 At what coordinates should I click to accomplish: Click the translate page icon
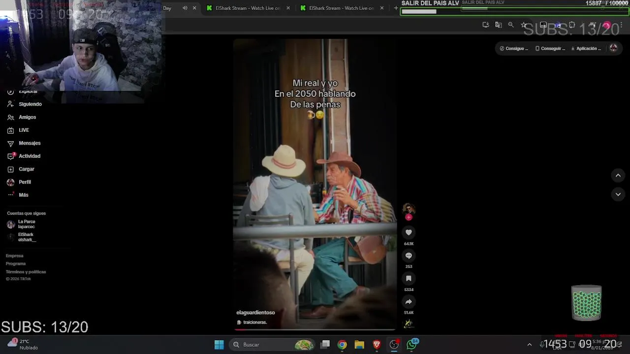[x=498, y=25]
